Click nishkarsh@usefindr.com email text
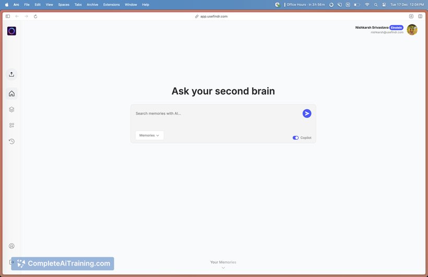 pos(387,32)
